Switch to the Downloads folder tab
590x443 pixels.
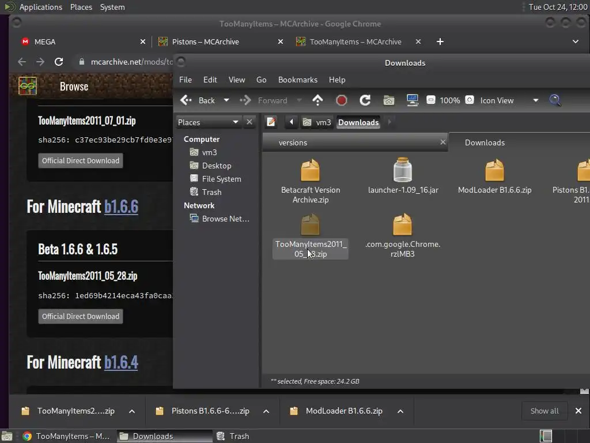[x=485, y=143]
